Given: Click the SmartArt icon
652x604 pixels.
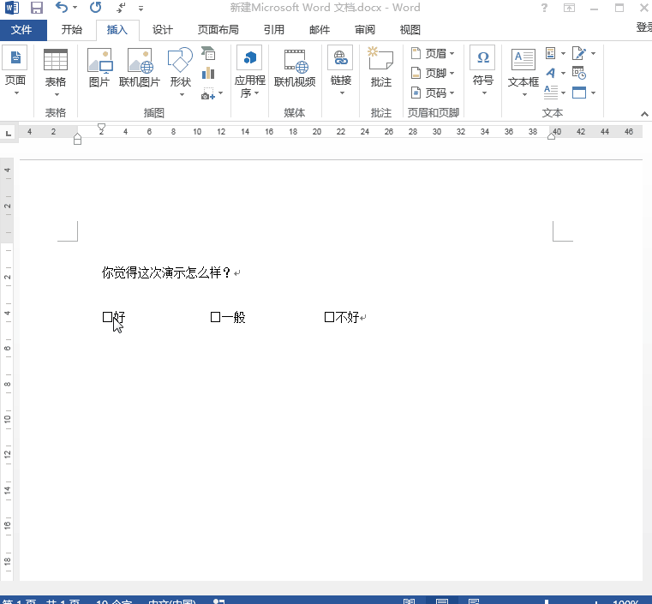Looking at the screenshot, I should tap(208, 53).
